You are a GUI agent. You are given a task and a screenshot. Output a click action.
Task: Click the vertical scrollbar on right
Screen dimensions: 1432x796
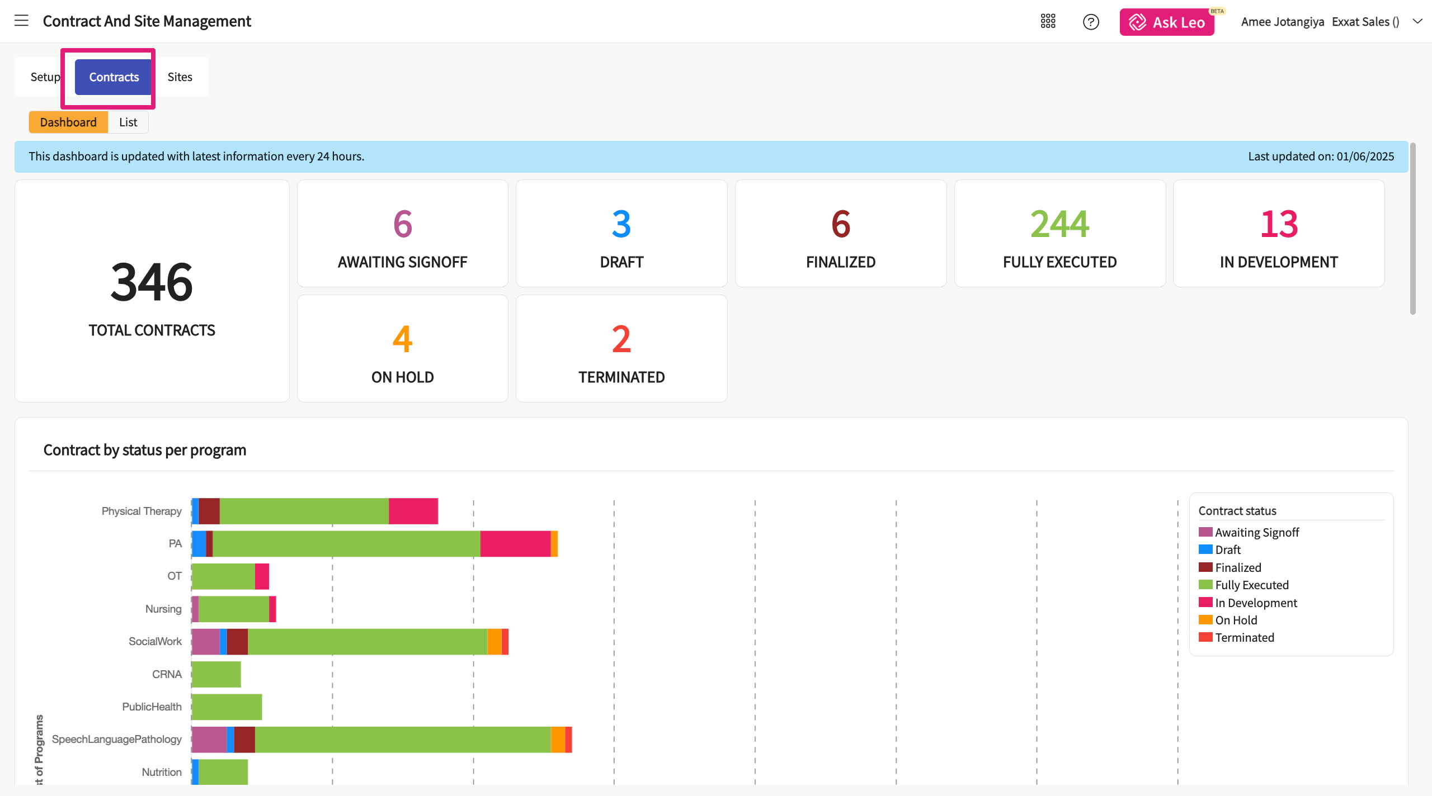pos(1412,229)
